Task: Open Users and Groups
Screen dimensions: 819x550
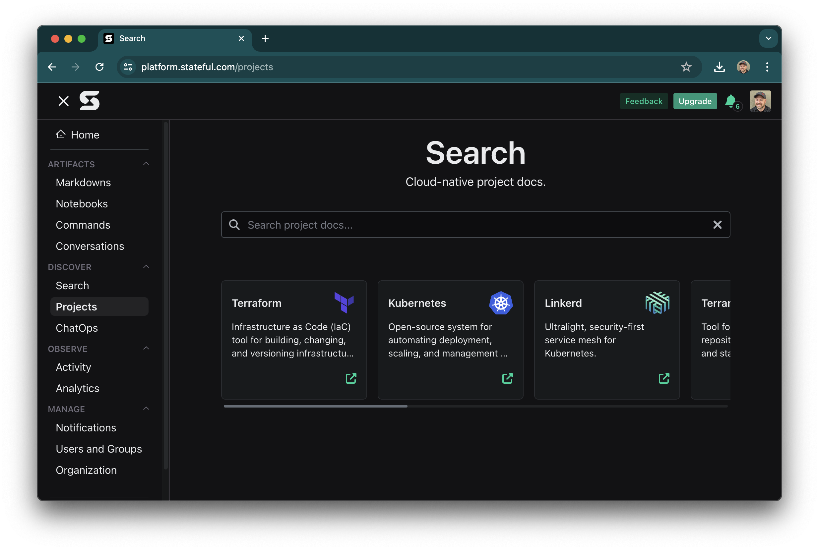Action: 99,449
